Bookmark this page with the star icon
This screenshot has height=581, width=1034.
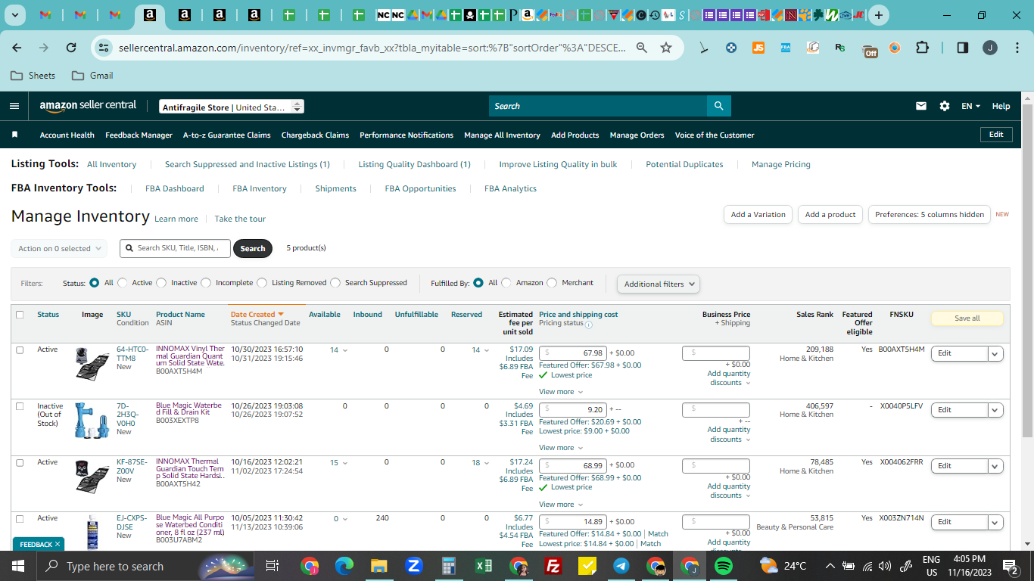pyautogui.click(x=666, y=48)
